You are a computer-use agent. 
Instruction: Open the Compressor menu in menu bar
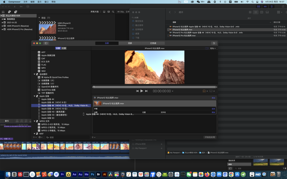pos(14,2)
